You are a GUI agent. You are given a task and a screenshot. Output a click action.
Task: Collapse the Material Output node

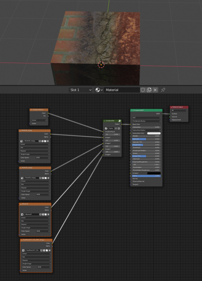pos(171,107)
